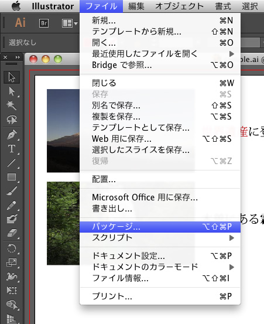Screen dimensions: 264x324
Task: Choose プリント... menu item
Action: [160, 296]
